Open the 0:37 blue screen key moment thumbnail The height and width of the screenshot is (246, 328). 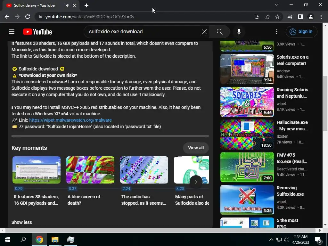(x=90, y=170)
